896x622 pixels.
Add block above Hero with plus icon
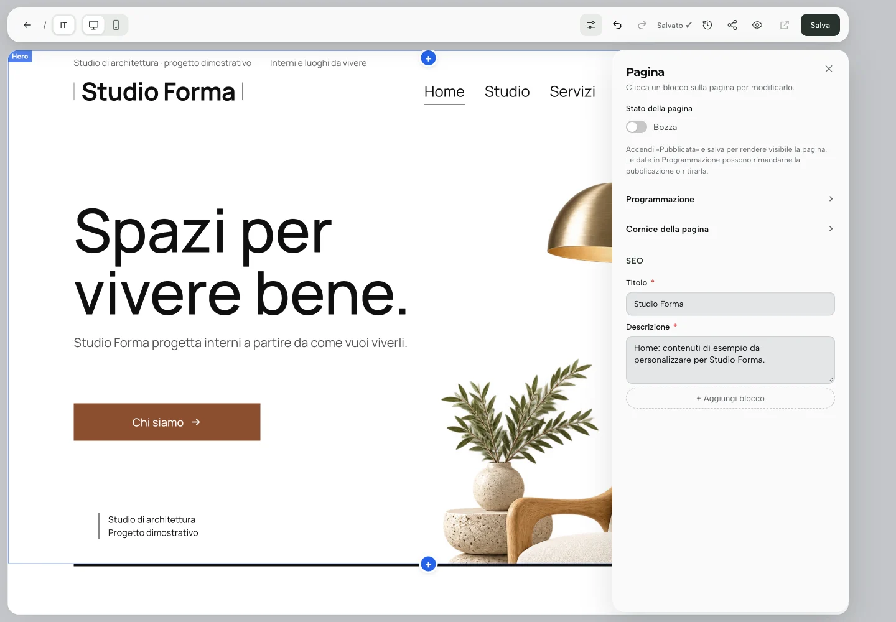[x=428, y=58]
